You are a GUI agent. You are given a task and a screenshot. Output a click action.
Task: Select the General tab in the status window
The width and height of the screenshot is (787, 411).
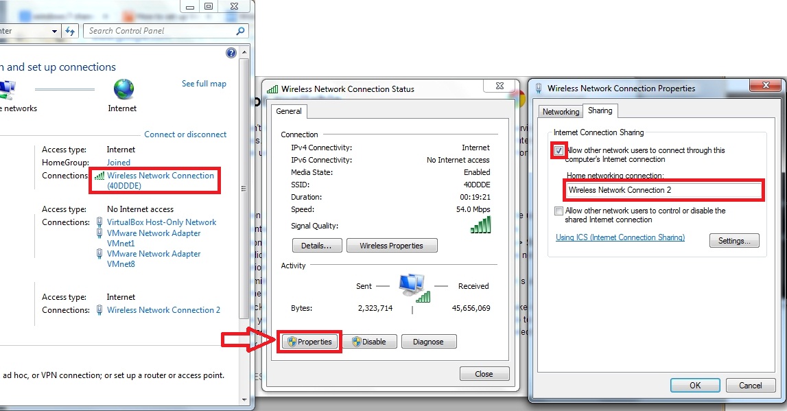coord(289,110)
